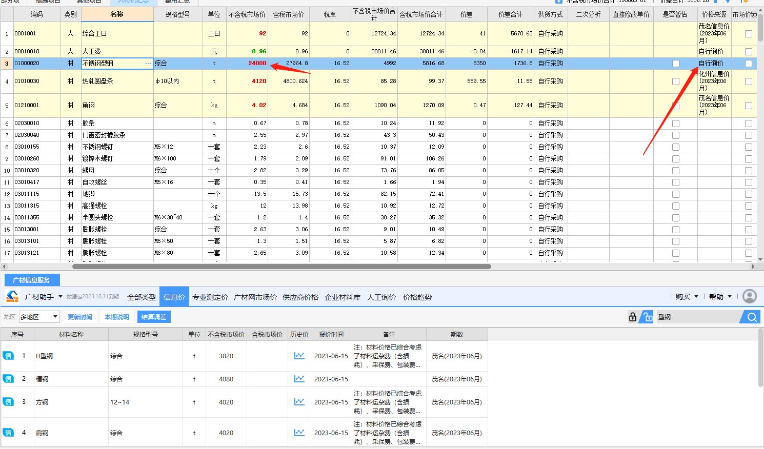The width and height of the screenshot is (764, 449).
Task: Toggle 是否暂估 checkbox for 门窗密封橡胶条 row
Action: coord(676,135)
